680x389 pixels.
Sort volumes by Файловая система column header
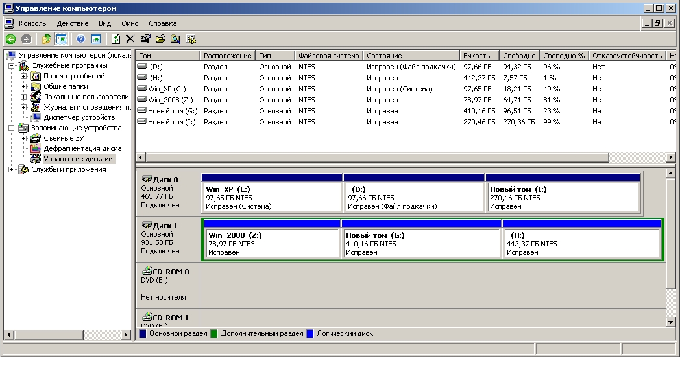click(328, 56)
